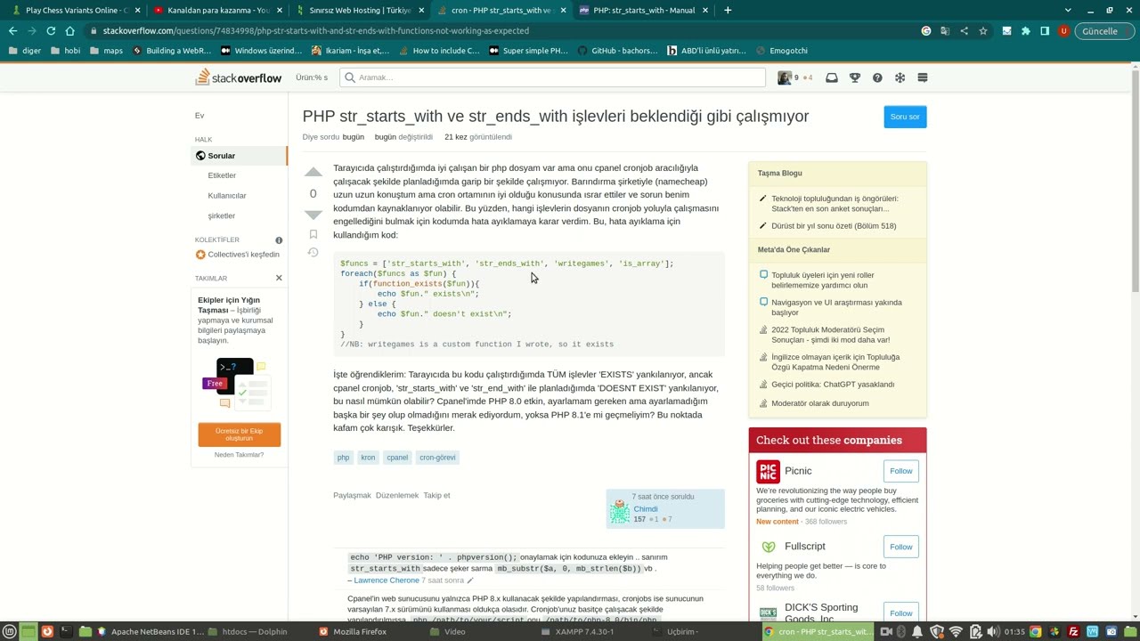The height and width of the screenshot is (641, 1140).
Task: Click the kron tag
Action: point(368,458)
